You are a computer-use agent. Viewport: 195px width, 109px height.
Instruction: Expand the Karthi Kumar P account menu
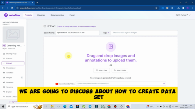183,15
